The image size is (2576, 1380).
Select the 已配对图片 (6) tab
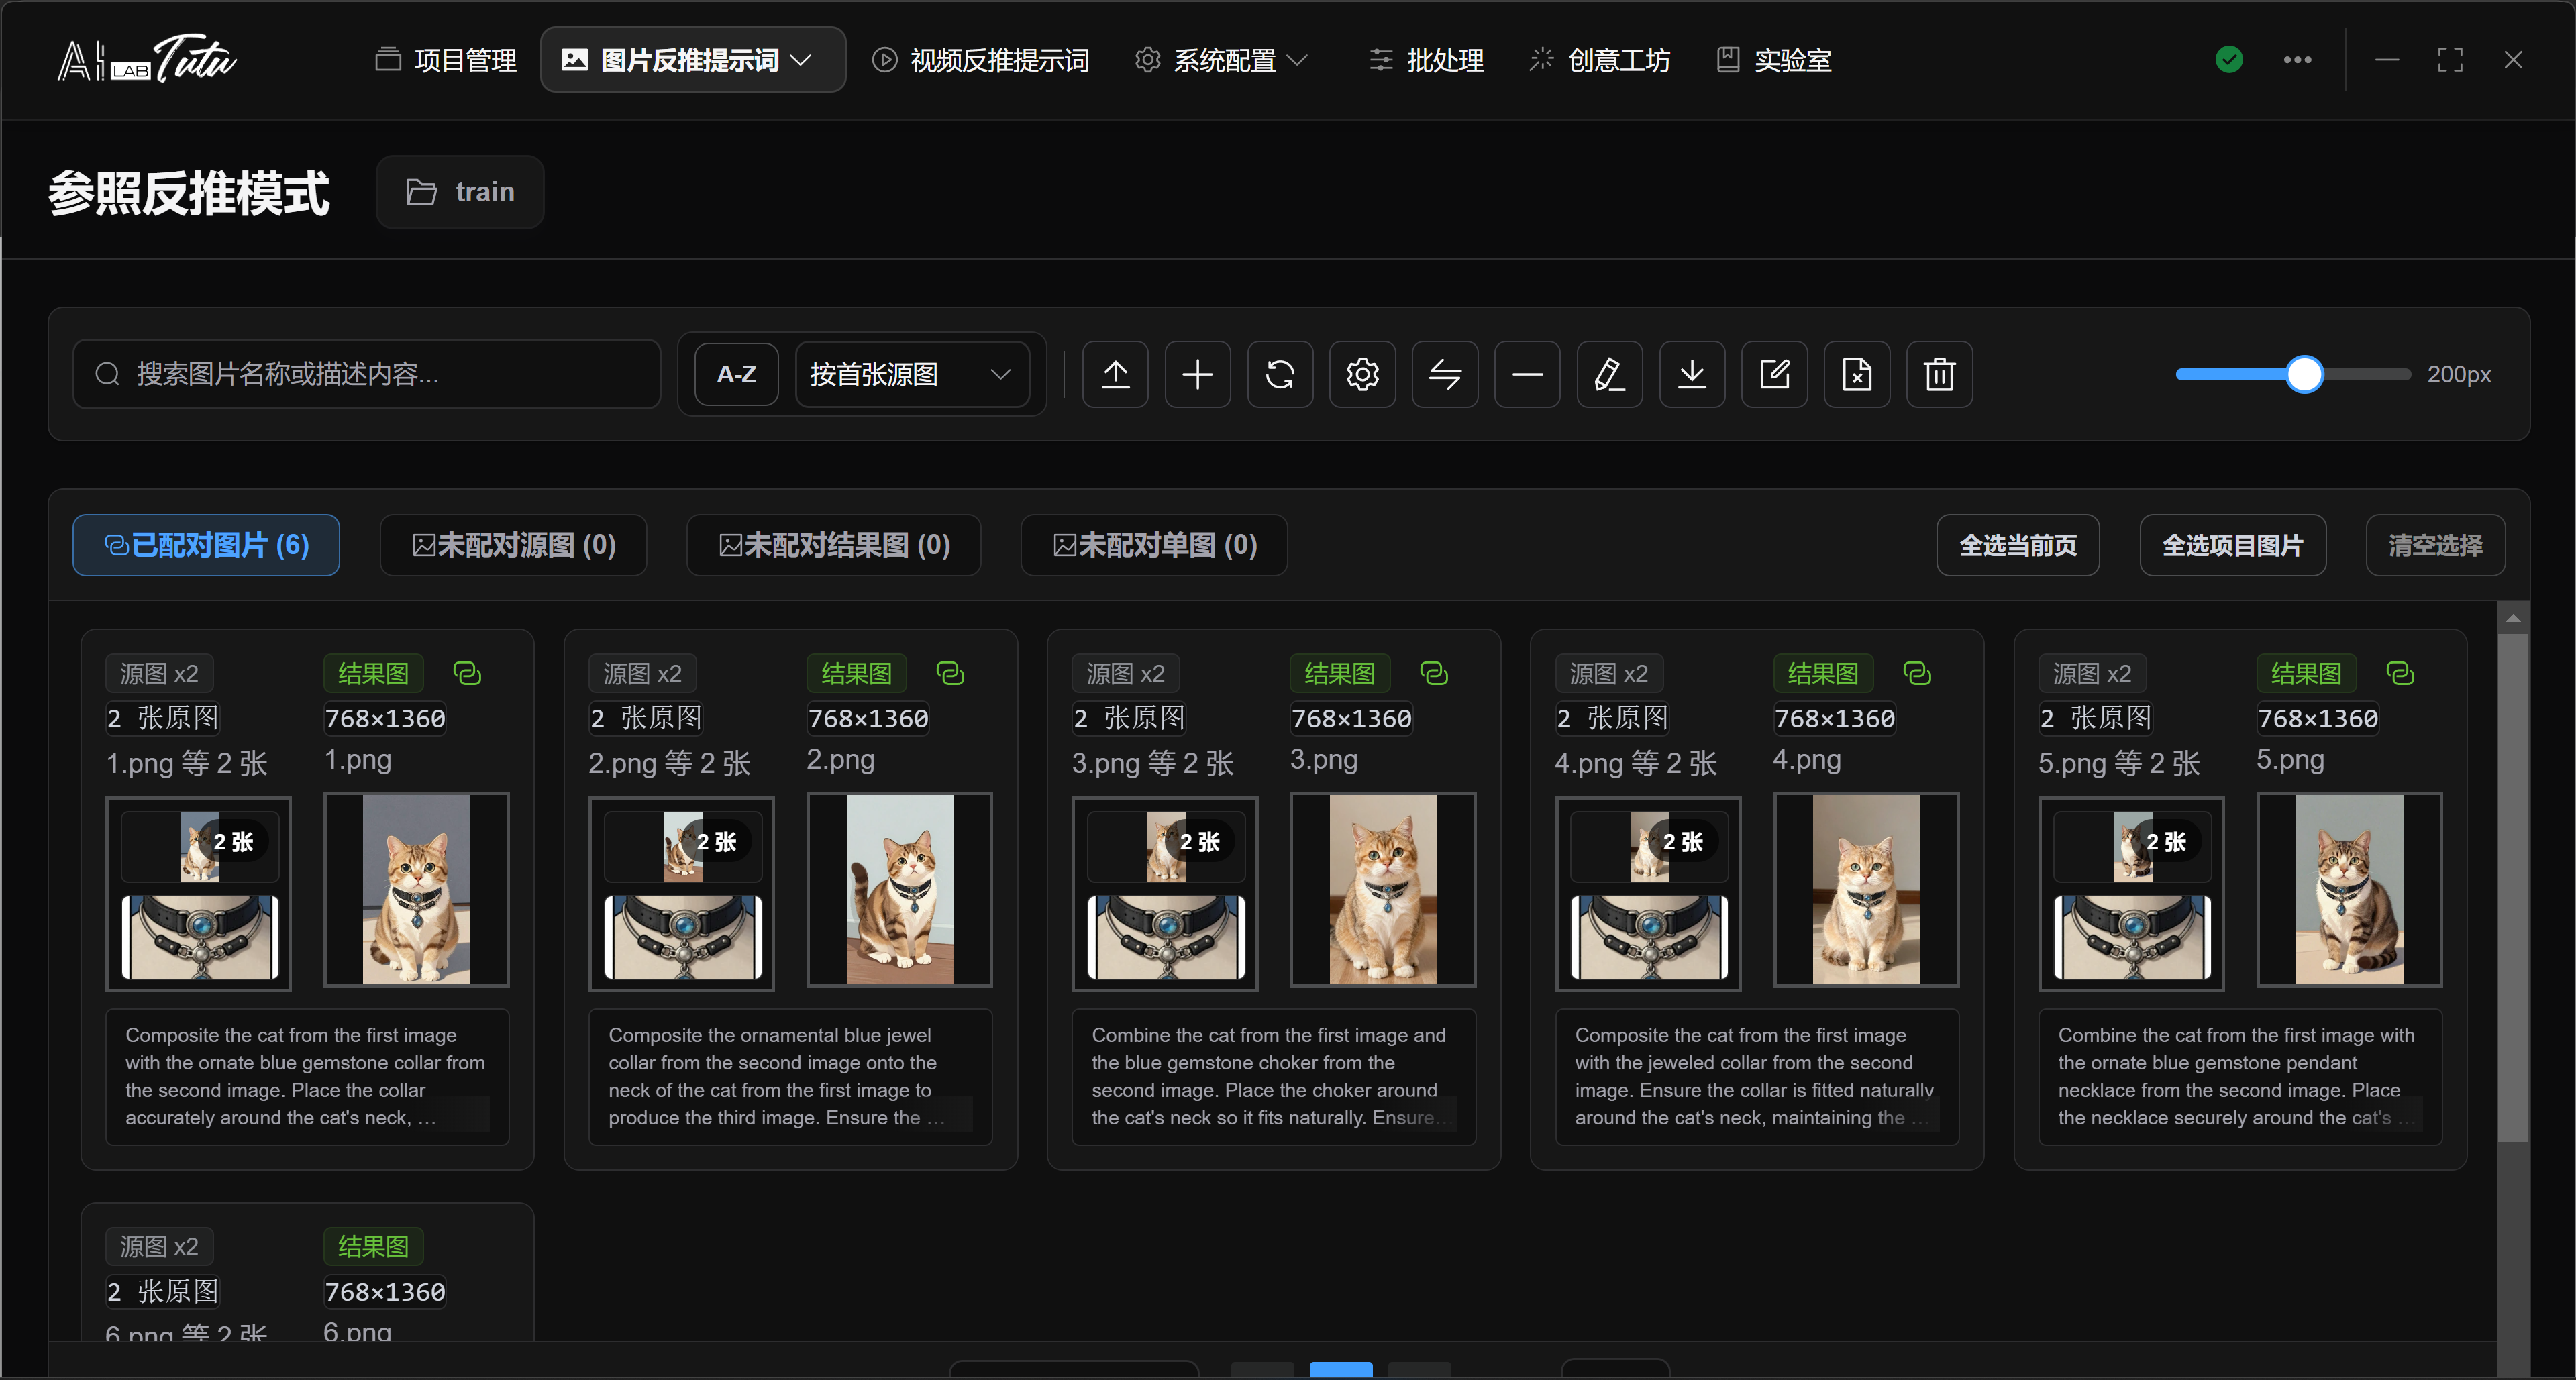[206, 545]
